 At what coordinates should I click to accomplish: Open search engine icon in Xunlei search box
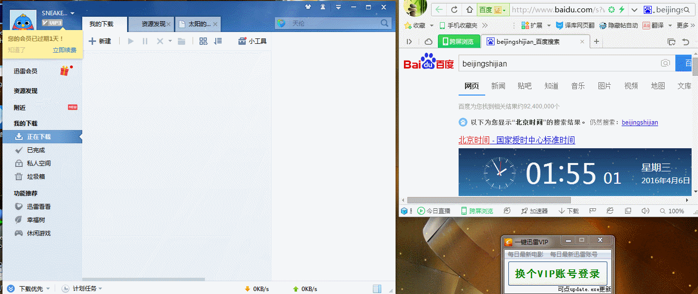click(x=281, y=23)
